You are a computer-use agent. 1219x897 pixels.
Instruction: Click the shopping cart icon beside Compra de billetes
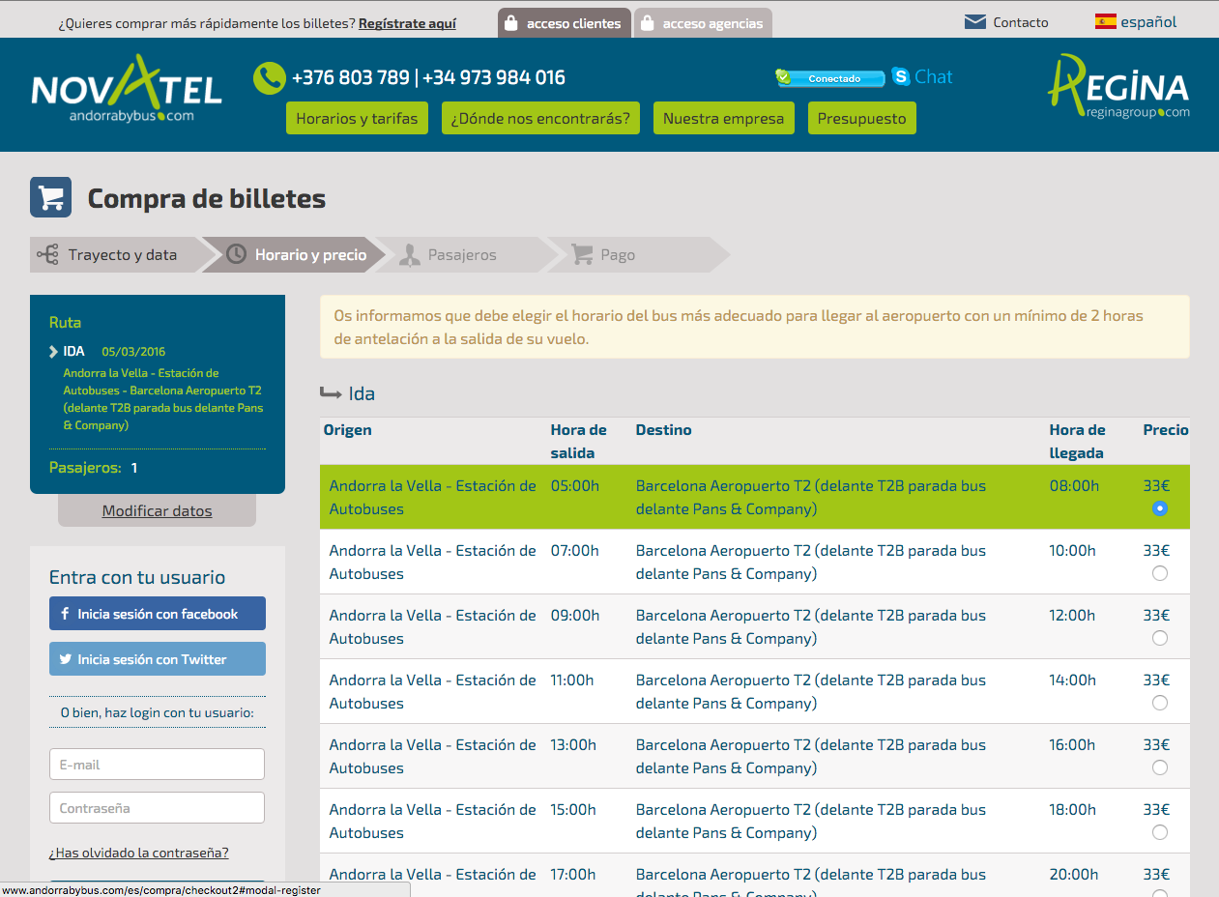(x=51, y=198)
